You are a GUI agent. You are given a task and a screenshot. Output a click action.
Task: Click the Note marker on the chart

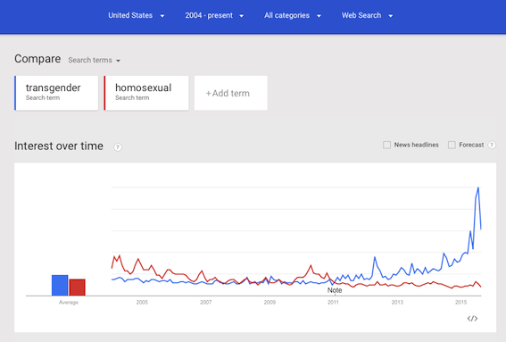pos(335,290)
